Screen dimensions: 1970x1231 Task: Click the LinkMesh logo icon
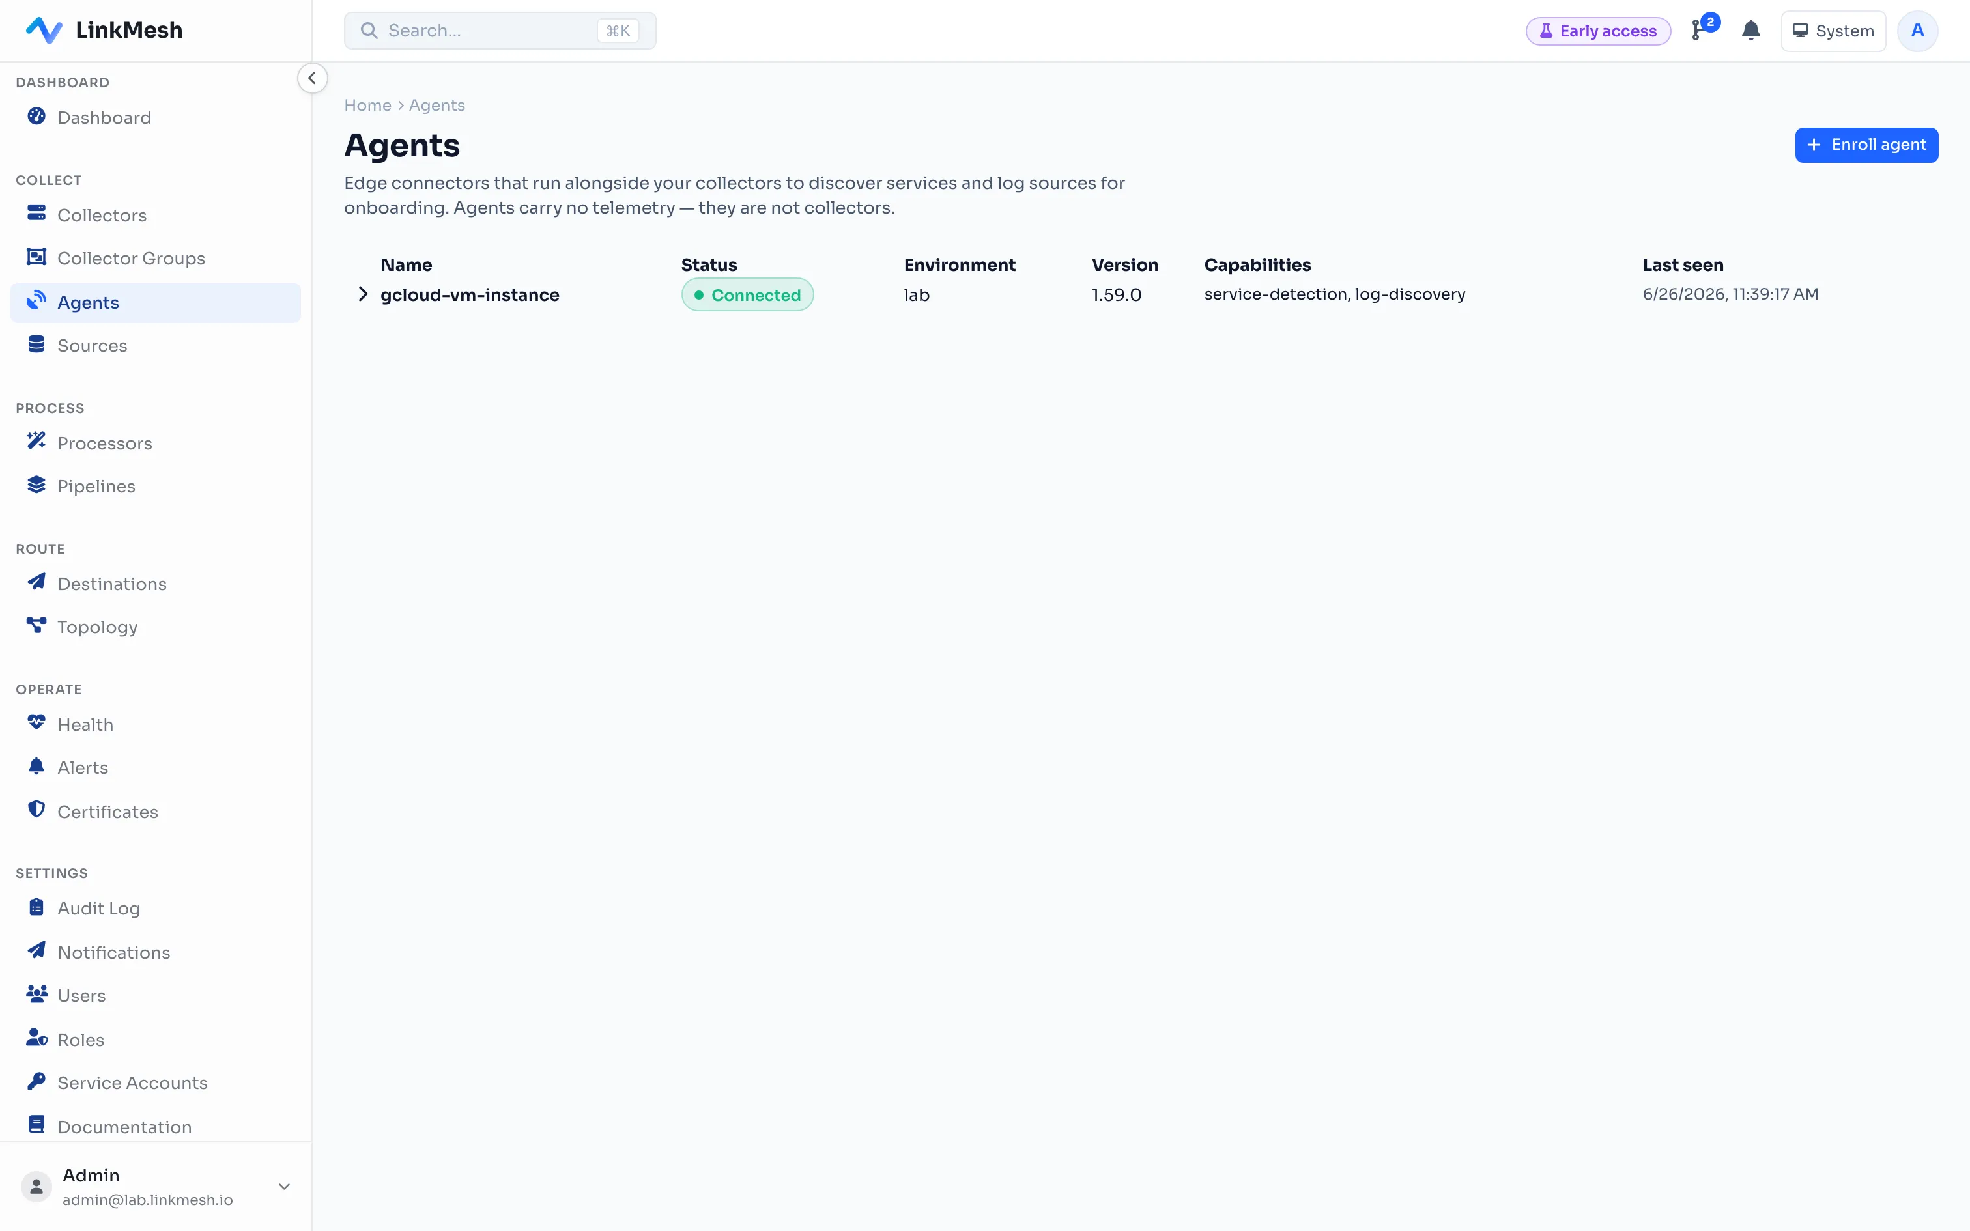click(44, 30)
